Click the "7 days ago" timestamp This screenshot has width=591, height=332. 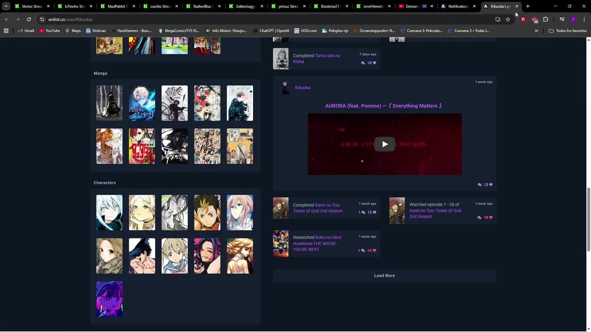pyautogui.click(x=368, y=54)
